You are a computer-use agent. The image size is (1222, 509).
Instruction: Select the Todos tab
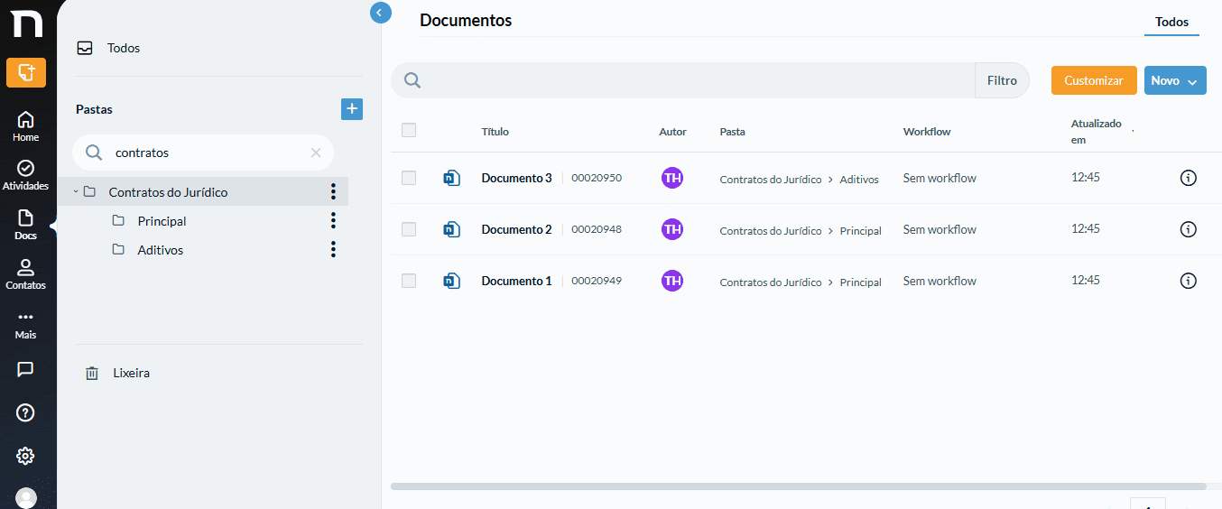click(x=1171, y=22)
